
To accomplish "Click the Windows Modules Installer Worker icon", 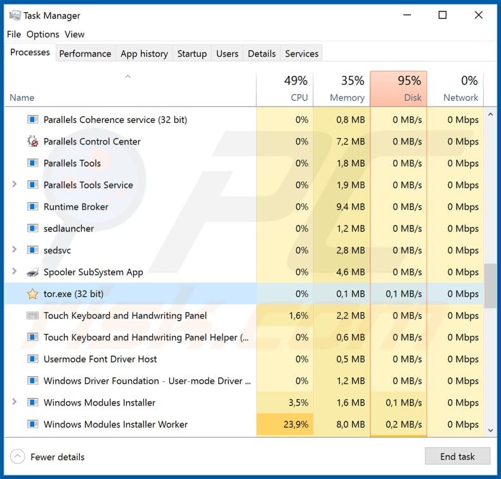I will click(x=32, y=424).
